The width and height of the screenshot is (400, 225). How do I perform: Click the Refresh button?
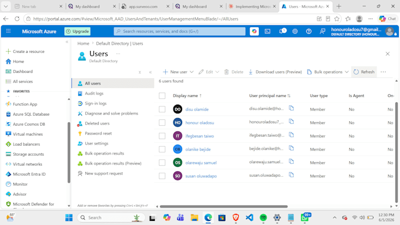(364, 72)
